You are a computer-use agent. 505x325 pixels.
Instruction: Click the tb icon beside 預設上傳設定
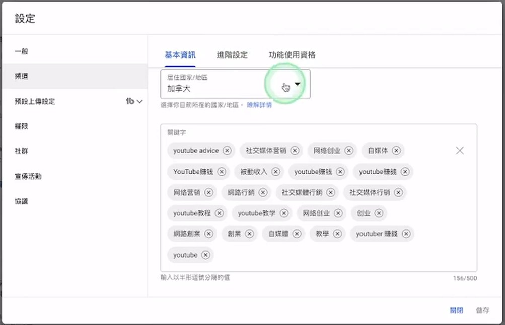coord(130,101)
